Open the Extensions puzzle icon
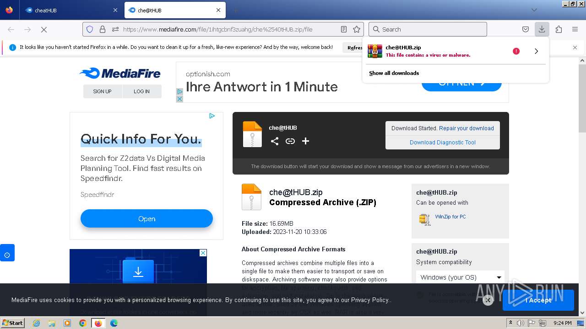 (559, 29)
